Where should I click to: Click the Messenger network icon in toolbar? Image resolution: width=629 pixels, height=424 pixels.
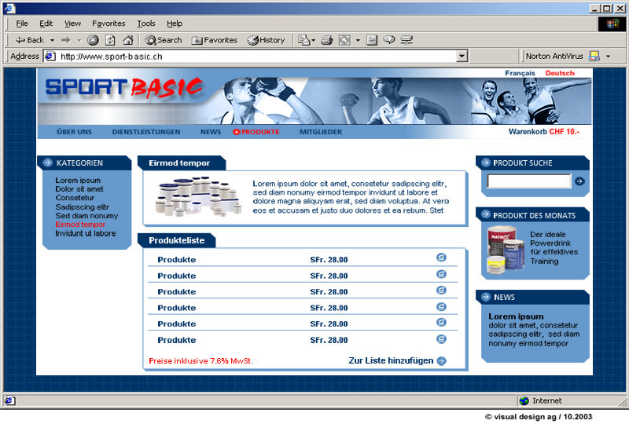coord(406,40)
